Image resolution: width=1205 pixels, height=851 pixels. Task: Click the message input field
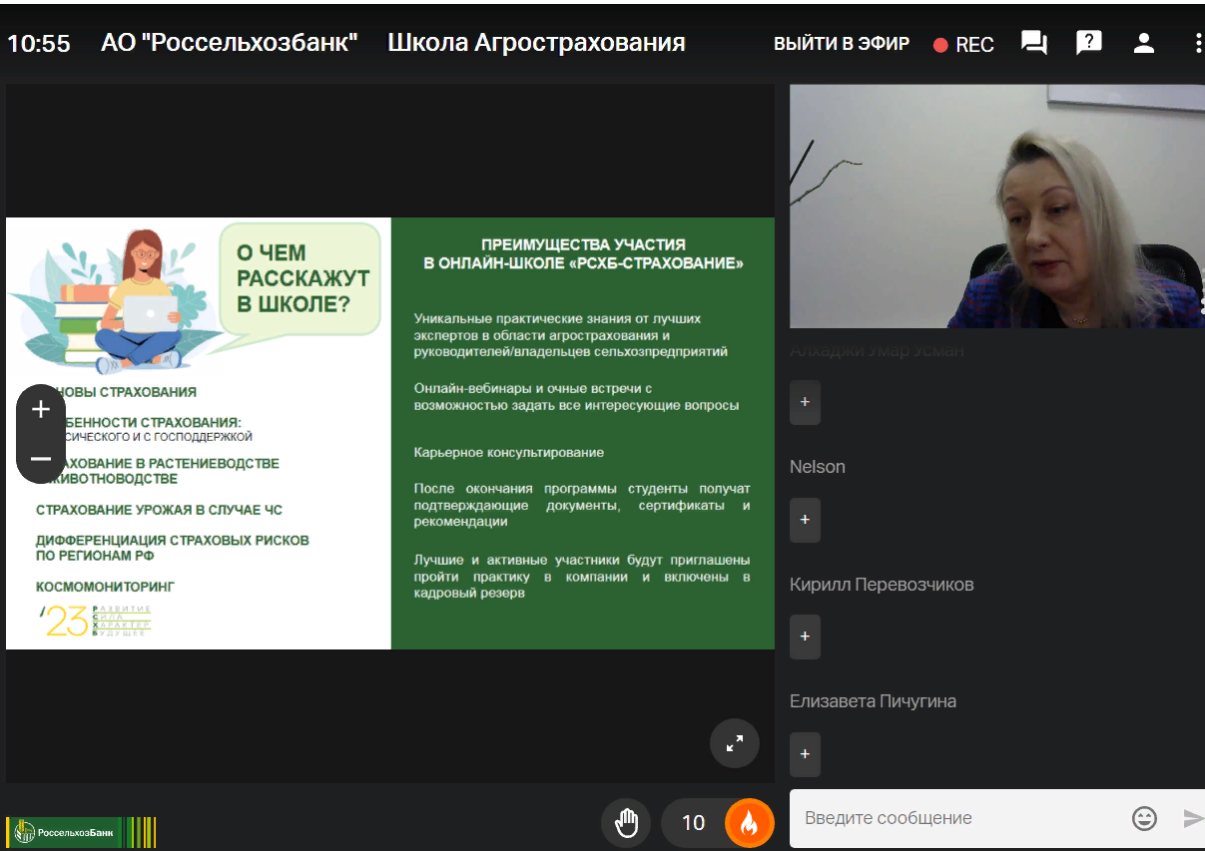tap(958, 818)
